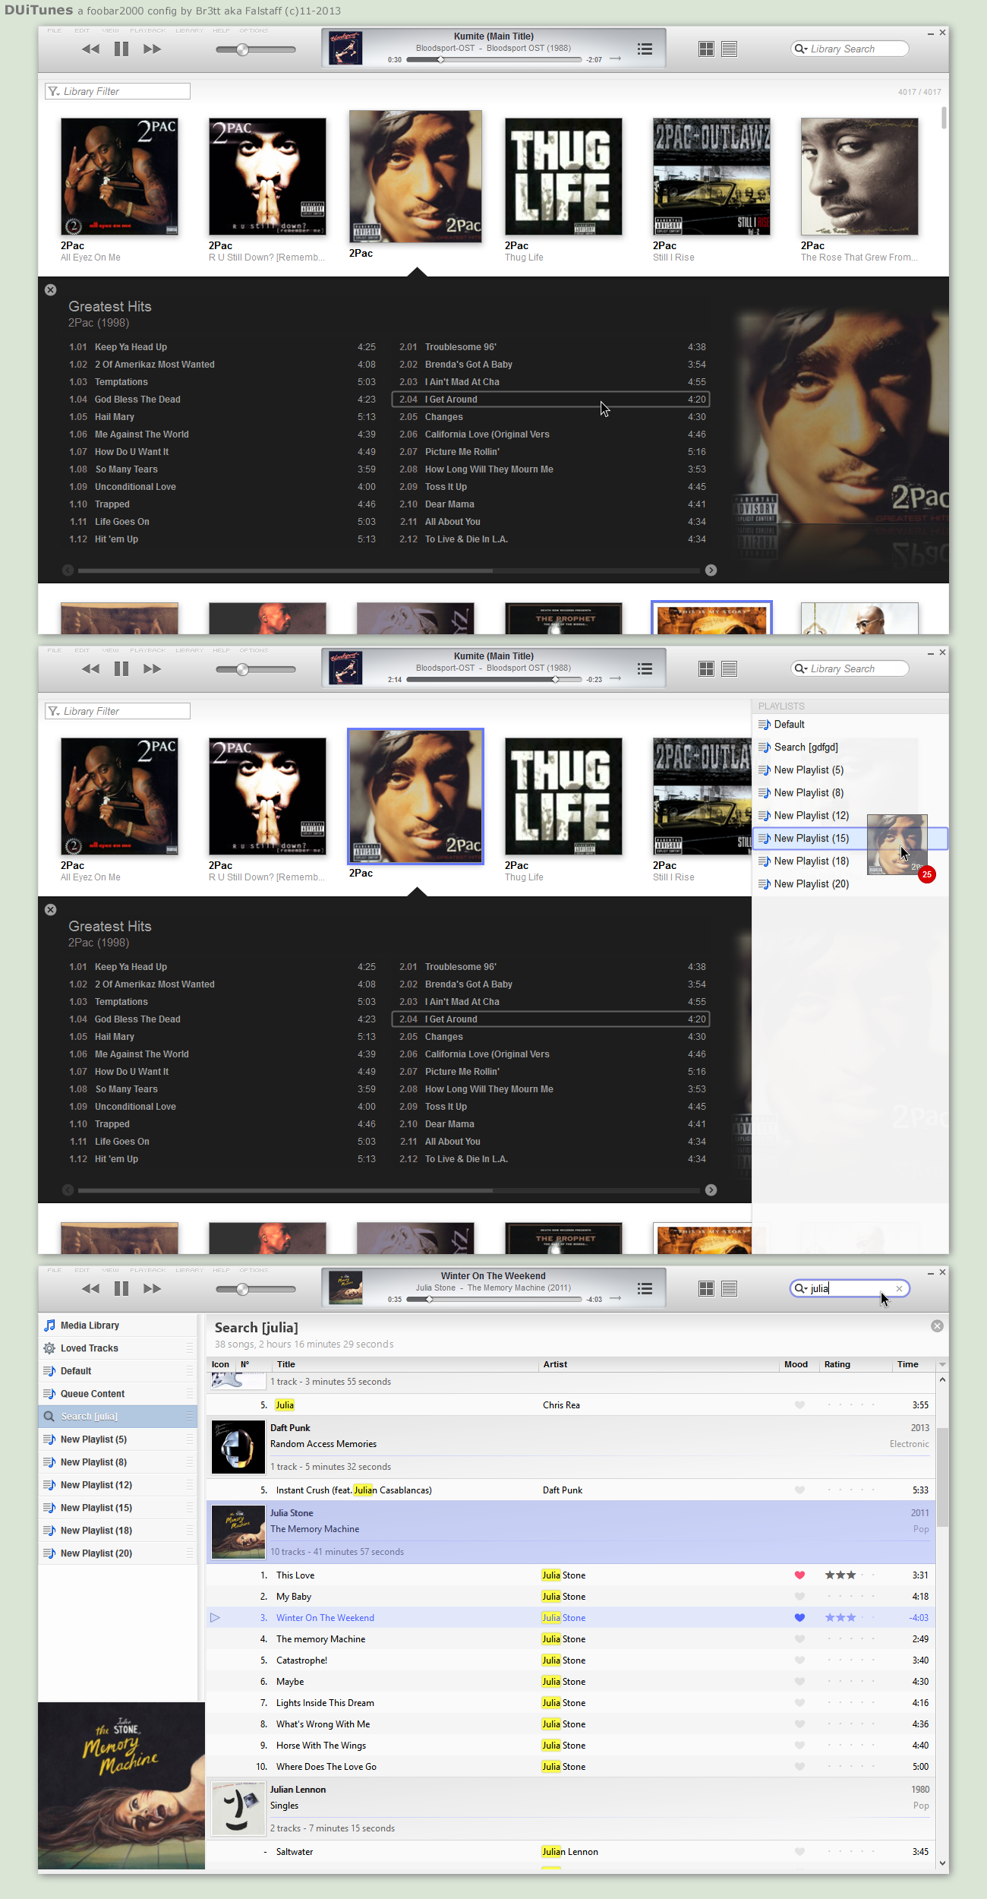Toggle loved heart for Maybe
This screenshot has height=1899, width=987.
click(799, 1682)
